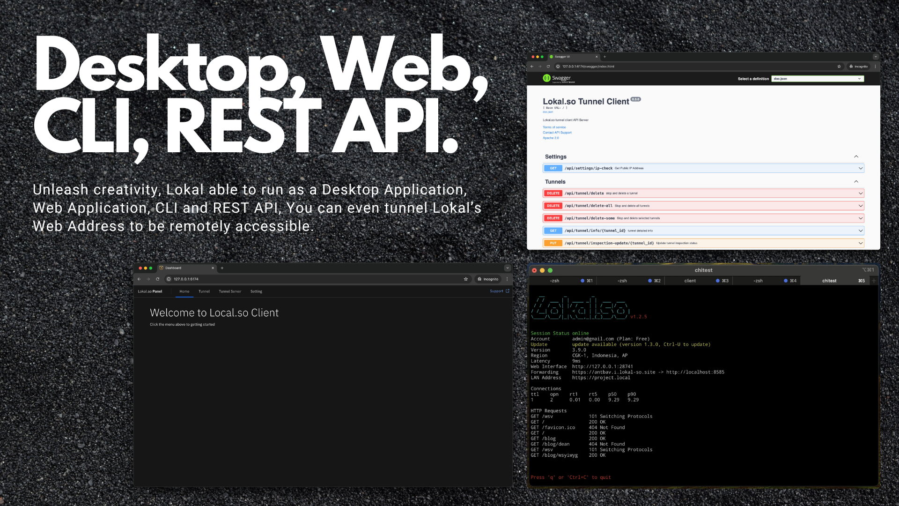Open new tab beside Dashboard tab

click(x=222, y=268)
